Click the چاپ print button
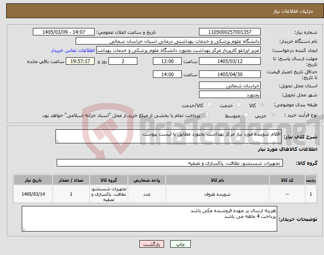The height and width of the screenshot is (255, 324). point(180,244)
